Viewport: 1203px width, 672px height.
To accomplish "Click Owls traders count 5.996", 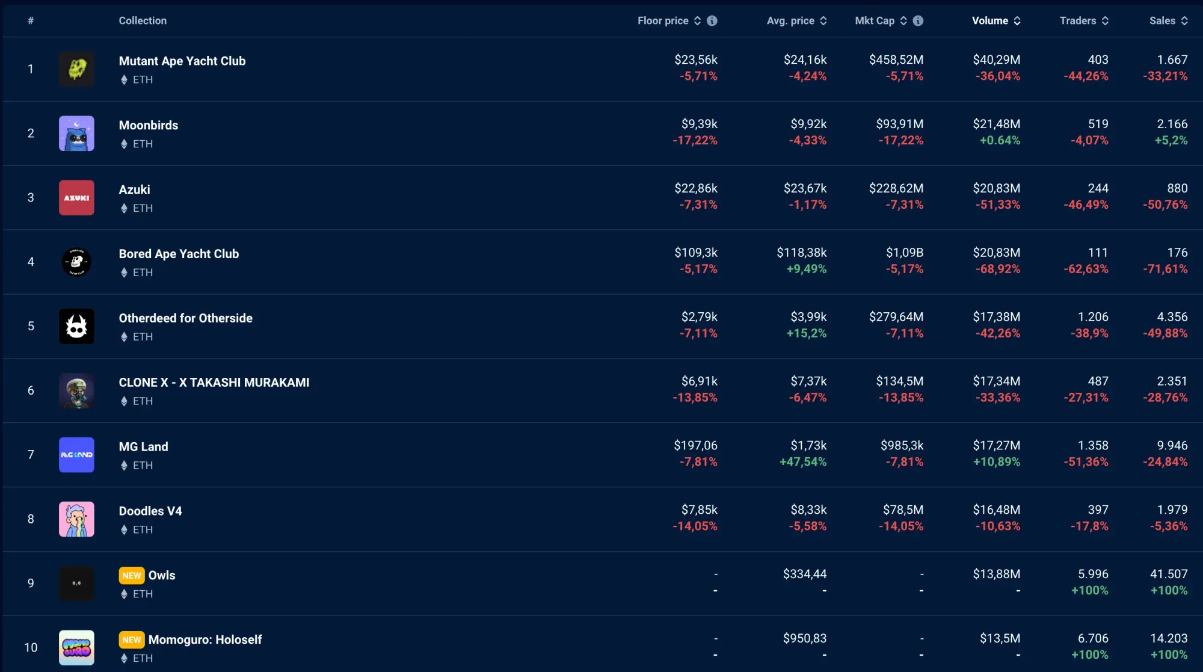I will pos(1093,575).
